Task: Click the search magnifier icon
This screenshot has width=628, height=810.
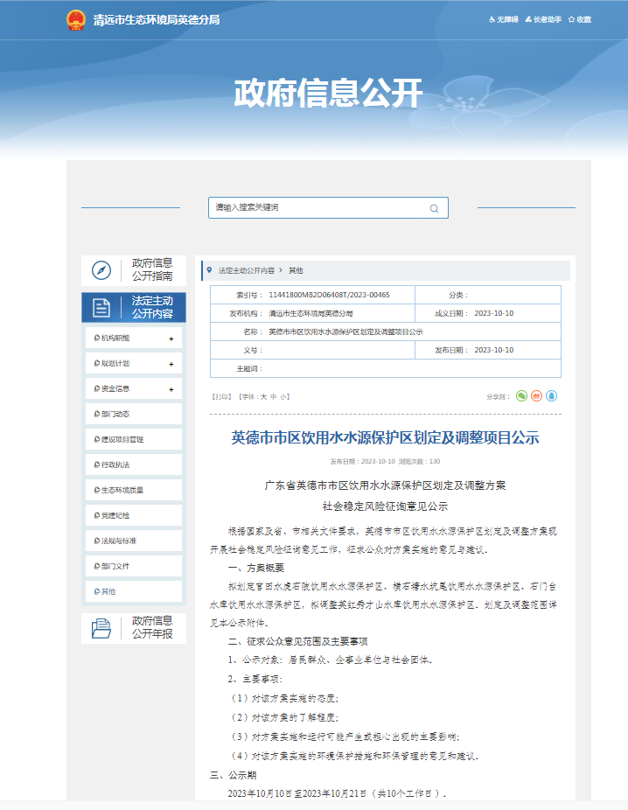Action: tap(434, 208)
